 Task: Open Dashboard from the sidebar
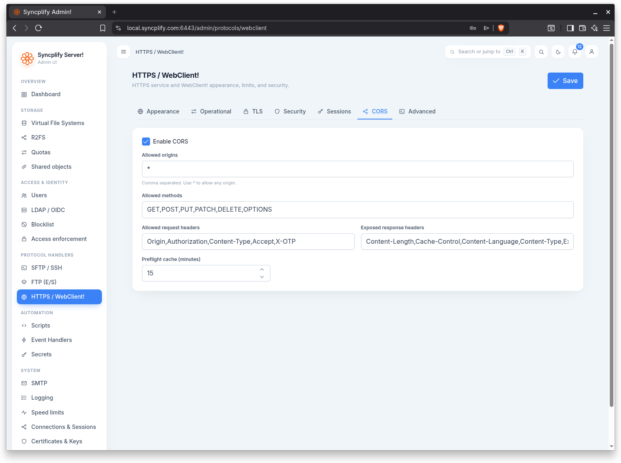pos(59,94)
